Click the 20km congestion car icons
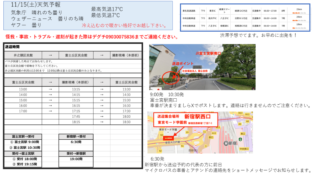313x176 pixels. pyautogui.click(x=299, y=20)
